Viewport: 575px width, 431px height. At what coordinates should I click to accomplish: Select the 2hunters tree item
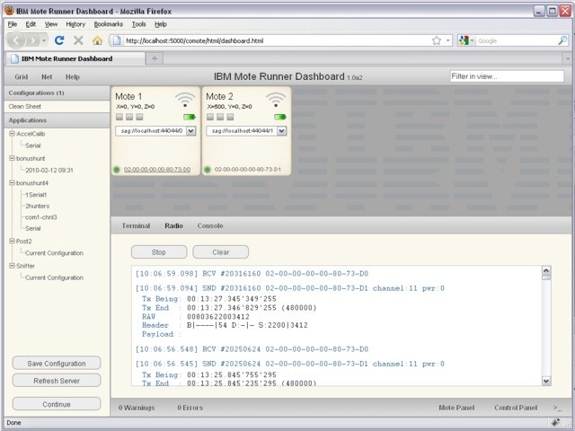pos(37,206)
